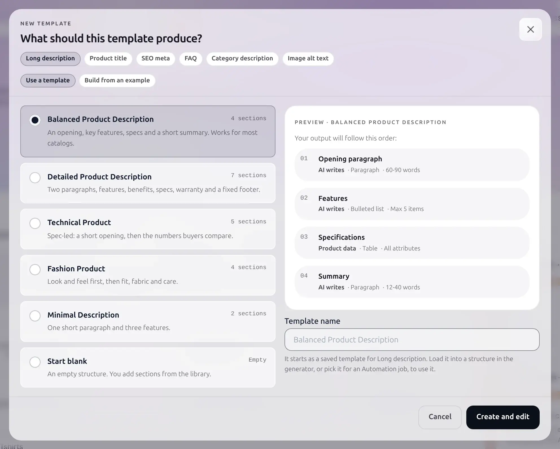The image size is (560, 449).
Task: Click the Template name input field
Action: (x=412, y=340)
